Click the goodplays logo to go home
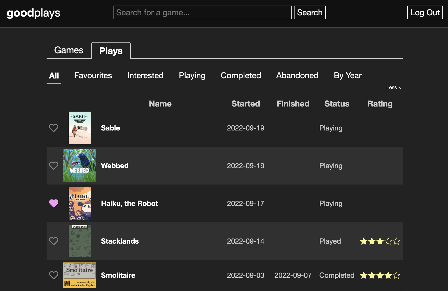The image size is (448, 291). click(x=33, y=13)
